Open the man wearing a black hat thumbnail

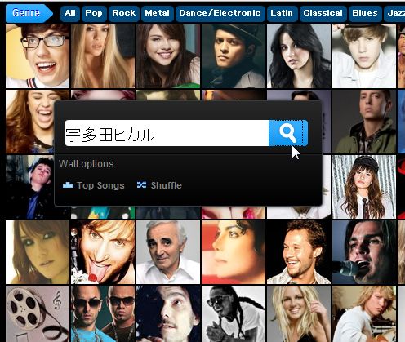click(x=234, y=56)
